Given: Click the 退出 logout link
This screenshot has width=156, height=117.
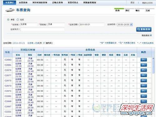Looking at the screenshot, I should pyautogui.click(x=132, y=2).
